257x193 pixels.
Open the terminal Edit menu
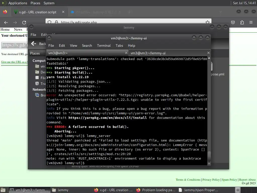(62, 46)
